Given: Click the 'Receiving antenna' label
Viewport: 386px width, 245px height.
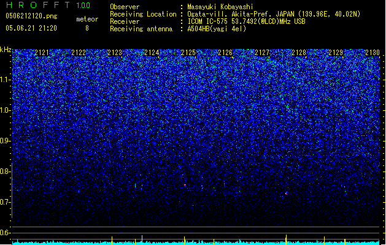Looking at the screenshot, I should tap(141, 29).
